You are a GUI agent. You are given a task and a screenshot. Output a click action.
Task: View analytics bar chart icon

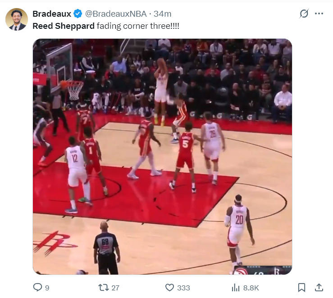[x=236, y=288]
